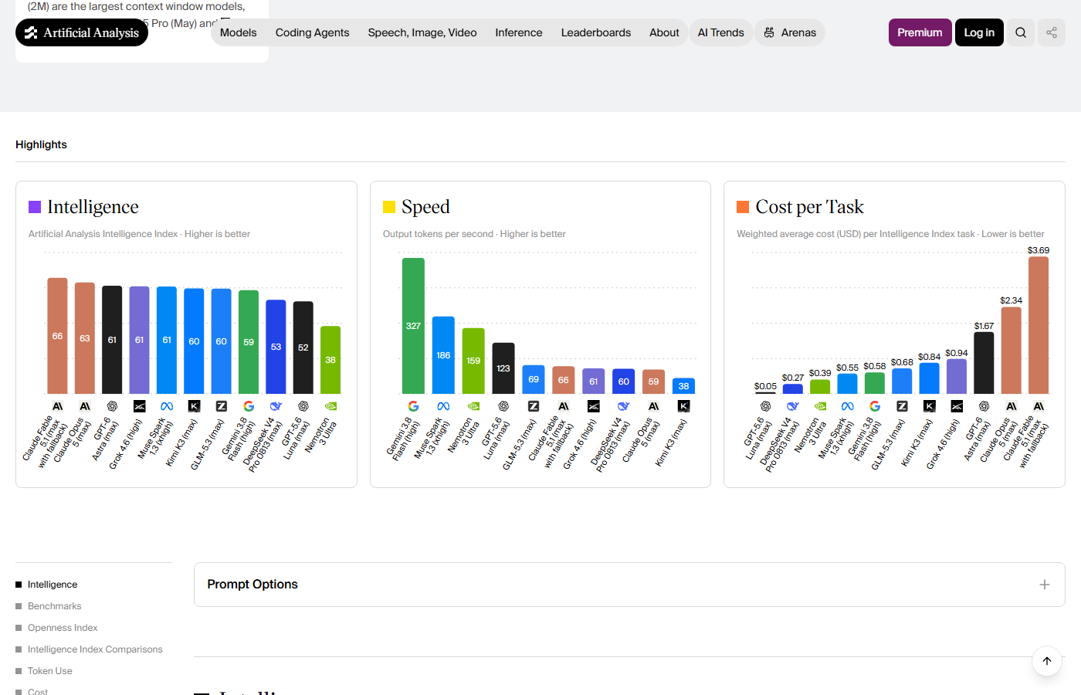Click the OpenAI logo under GPT-5.6 Luna in Cost chart
This screenshot has width=1081, height=695.
(x=766, y=406)
